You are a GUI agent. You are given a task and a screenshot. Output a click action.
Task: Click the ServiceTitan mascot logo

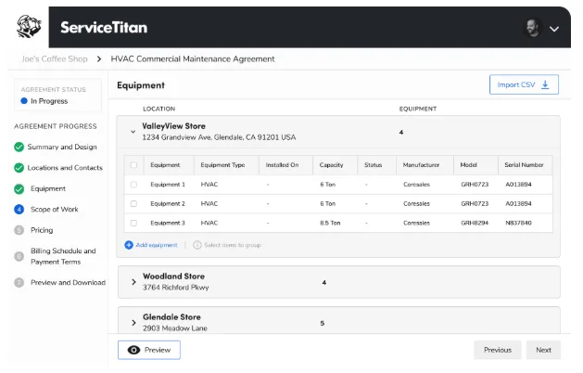tap(29, 27)
